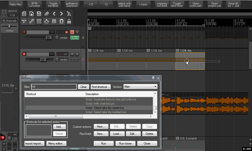This screenshot has width=252, height=151.
Task: Click the -12 toolbar button
Action: coord(106,4)
